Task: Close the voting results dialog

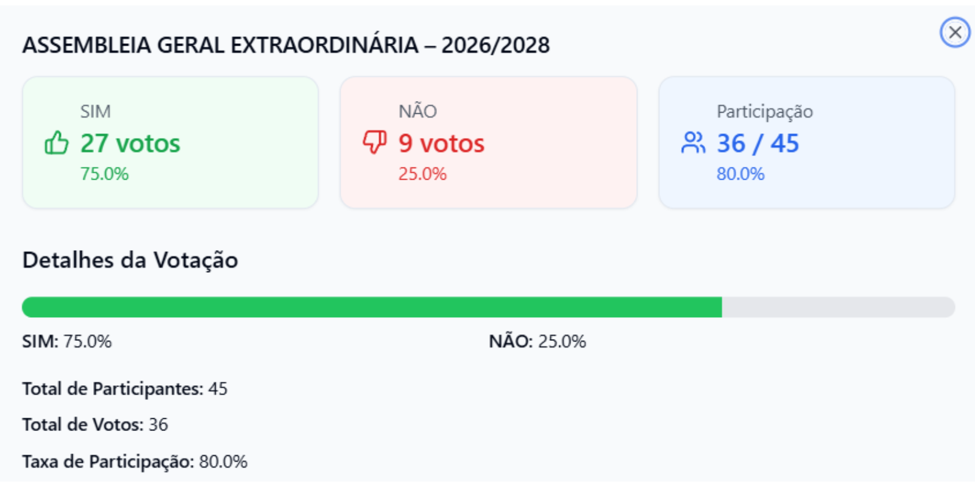Action: click(954, 32)
